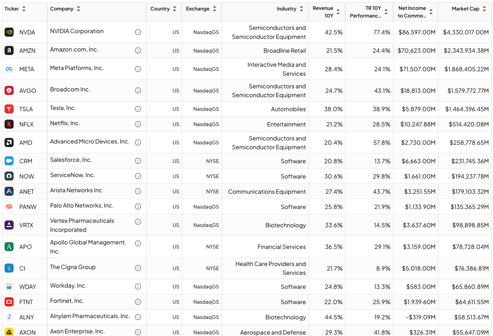Screen dimensions: 493x336
Task: Open info icon for Salesforce, Inc.
Action: point(138,161)
